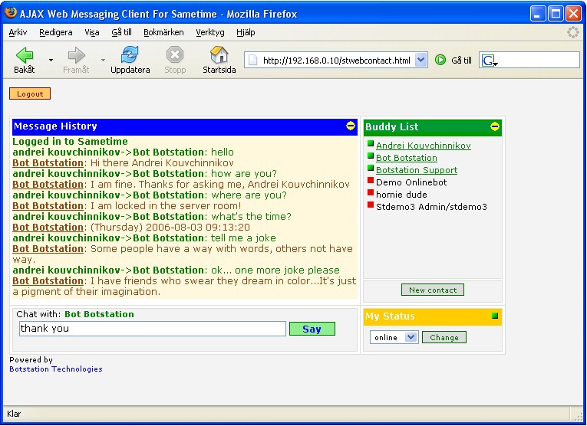Click Bot Botstation link before the timestamp reply

(x=48, y=228)
